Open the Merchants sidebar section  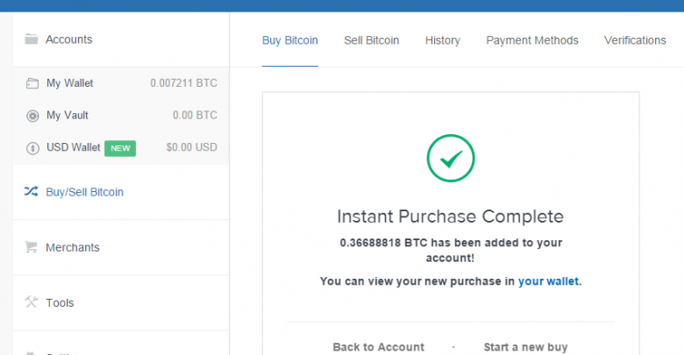[73, 247]
